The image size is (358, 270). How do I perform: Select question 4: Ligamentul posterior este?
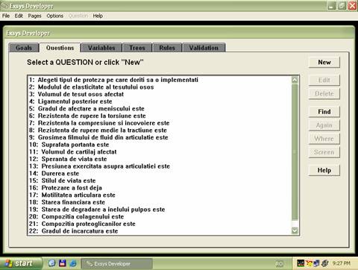pos(70,101)
